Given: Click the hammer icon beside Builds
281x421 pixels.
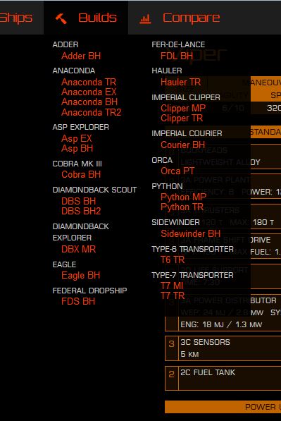Looking at the screenshot, I should coord(61,18).
